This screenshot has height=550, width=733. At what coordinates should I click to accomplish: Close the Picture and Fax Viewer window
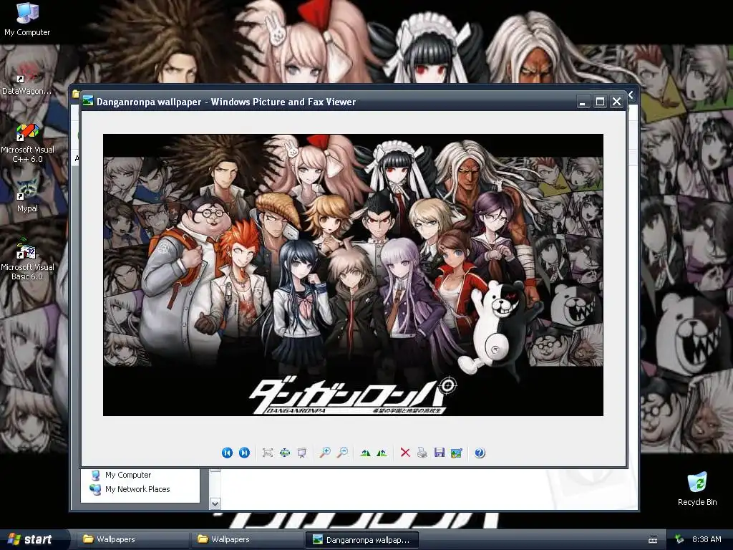(x=617, y=102)
